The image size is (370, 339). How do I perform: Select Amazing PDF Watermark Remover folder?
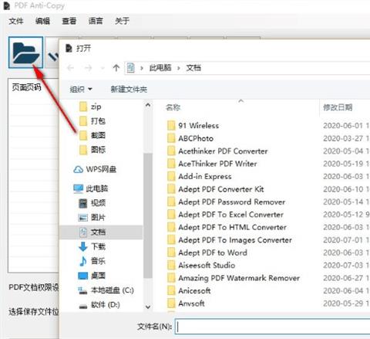point(234,278)
